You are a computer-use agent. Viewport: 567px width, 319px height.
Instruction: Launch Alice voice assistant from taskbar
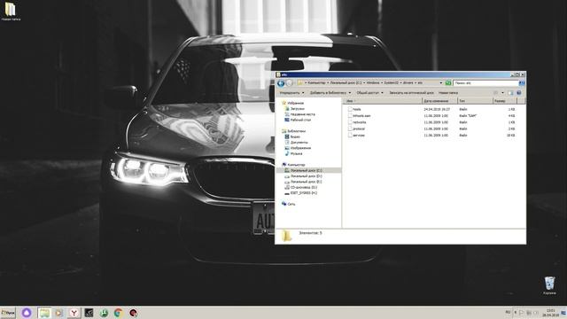pyautogui.click(x=27, y=313)
